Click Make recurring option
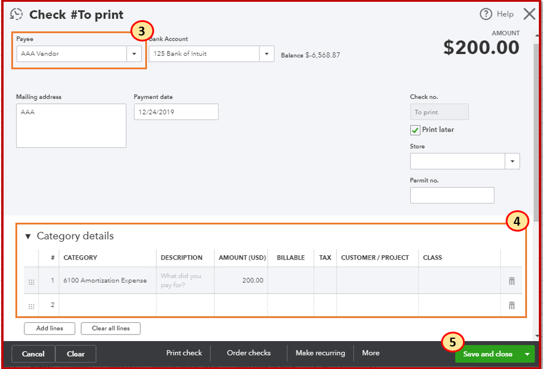The width and height of the screenshot is (543, 369). [320, 353]
